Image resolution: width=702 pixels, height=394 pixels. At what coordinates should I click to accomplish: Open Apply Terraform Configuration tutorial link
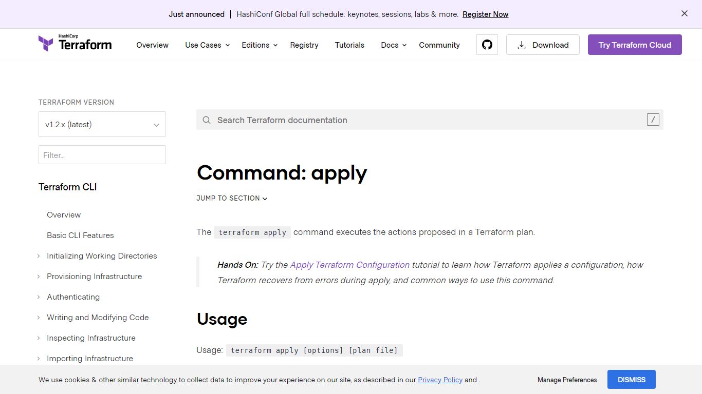[x=350, y=265]
